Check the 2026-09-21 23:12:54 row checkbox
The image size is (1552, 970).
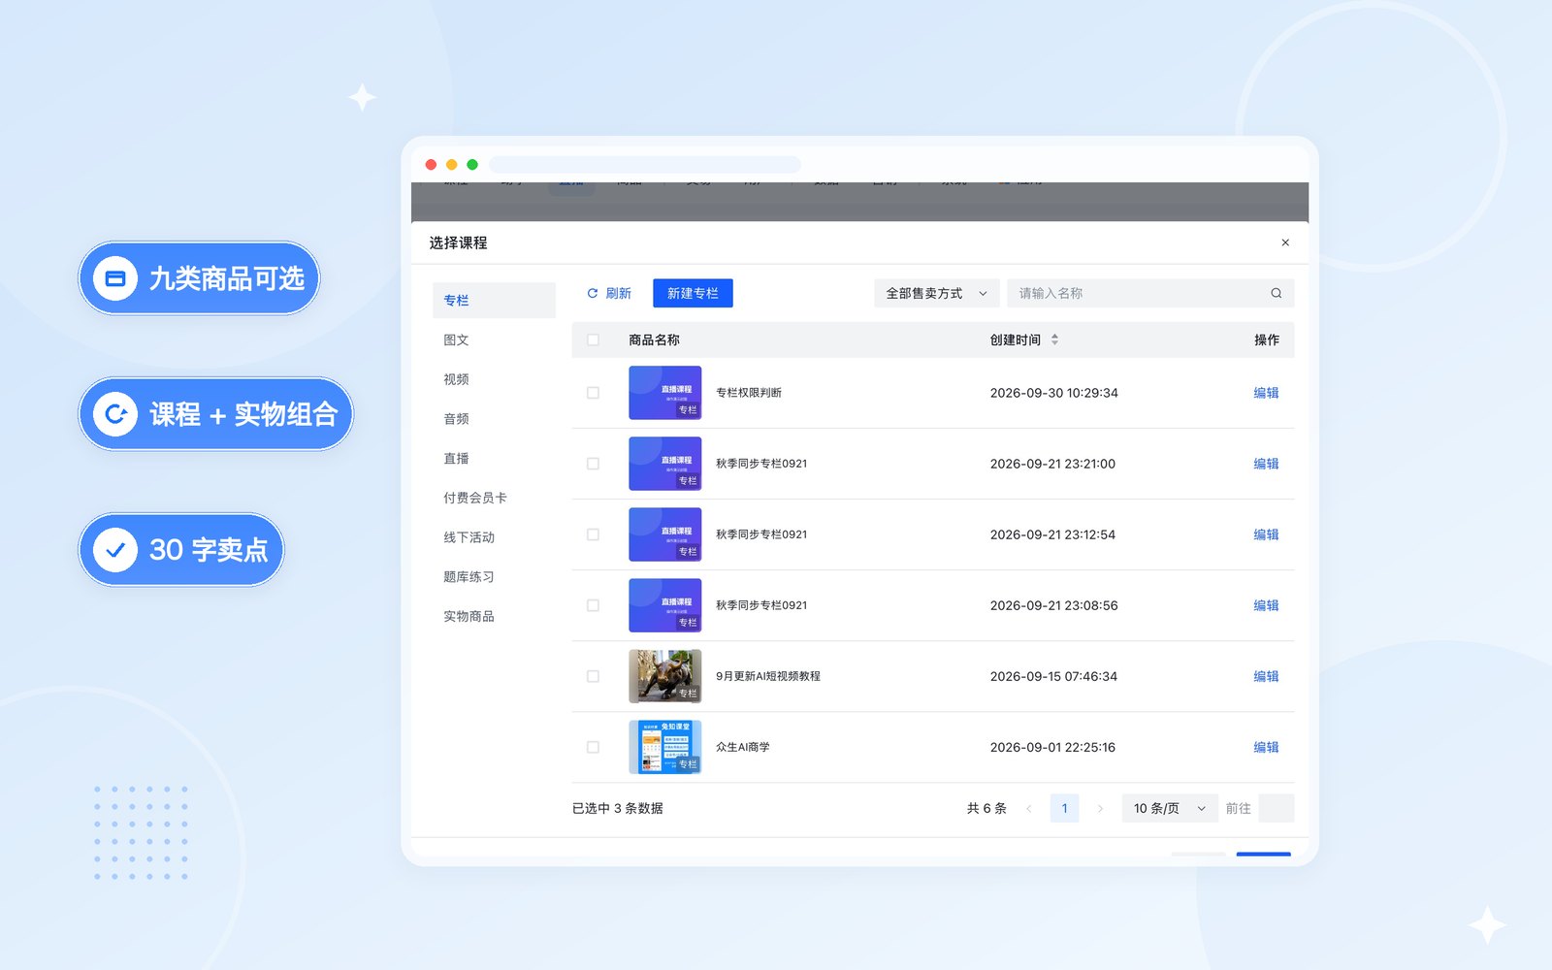pos(593,534)
